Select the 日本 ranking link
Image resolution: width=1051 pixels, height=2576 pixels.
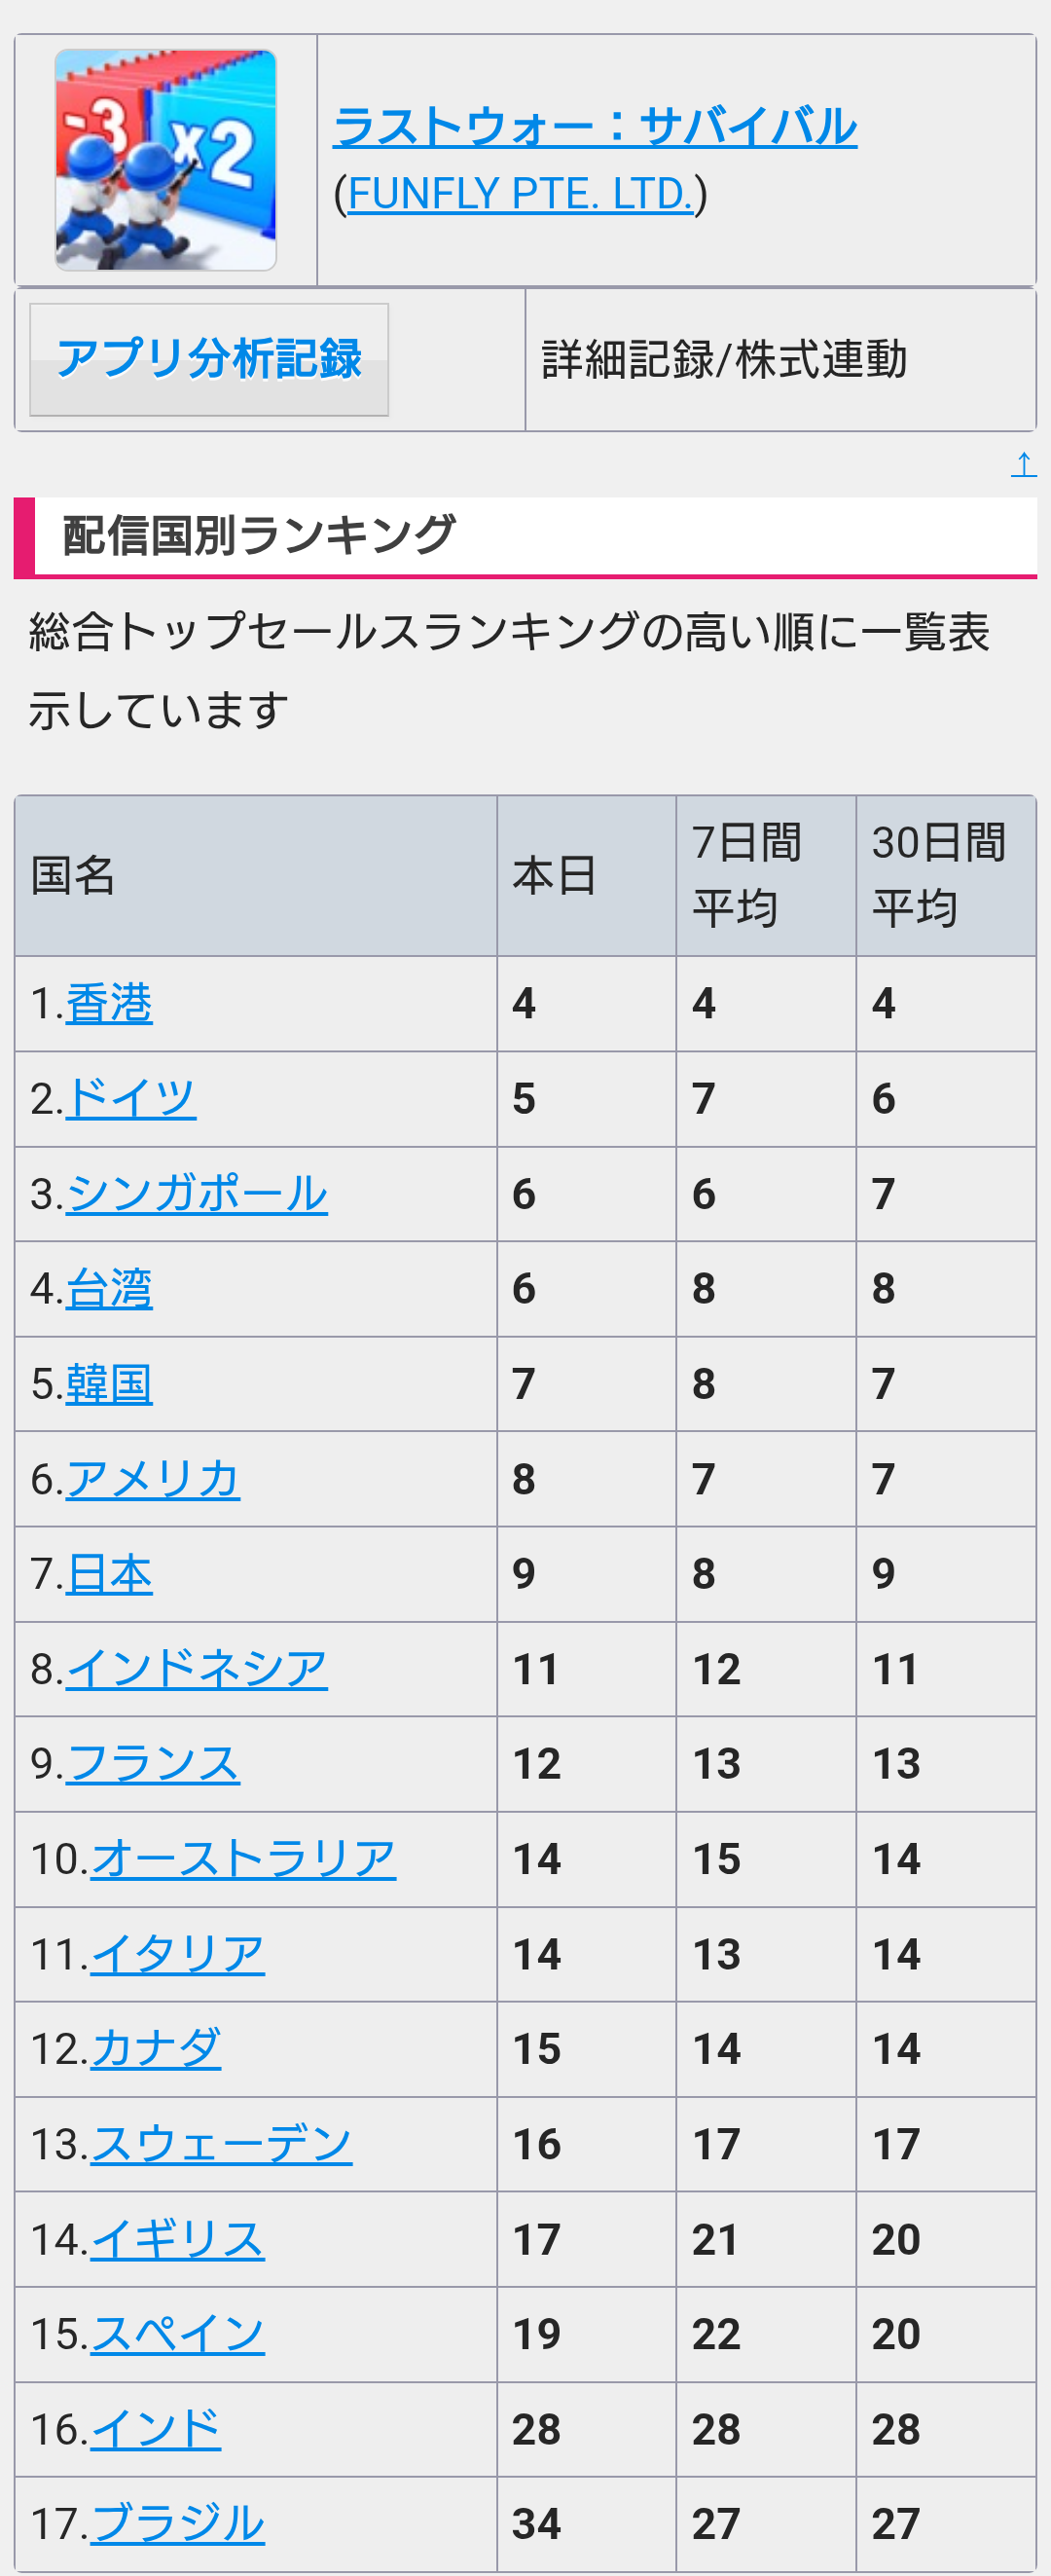[x=109, y=1573]
